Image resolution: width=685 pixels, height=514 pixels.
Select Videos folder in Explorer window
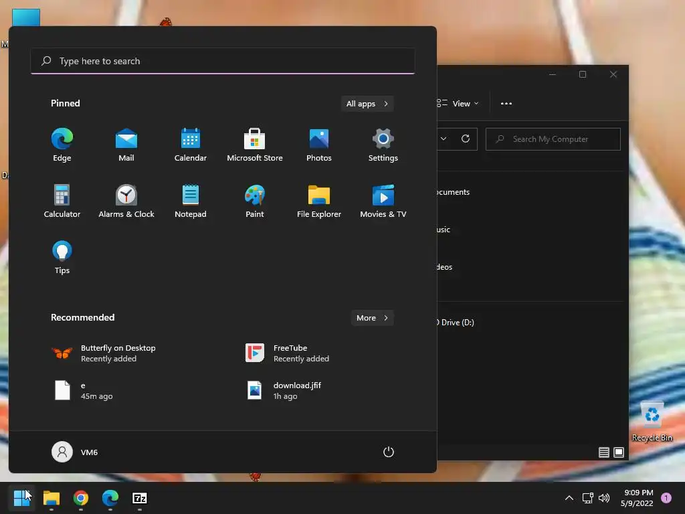tap(445, 267)
